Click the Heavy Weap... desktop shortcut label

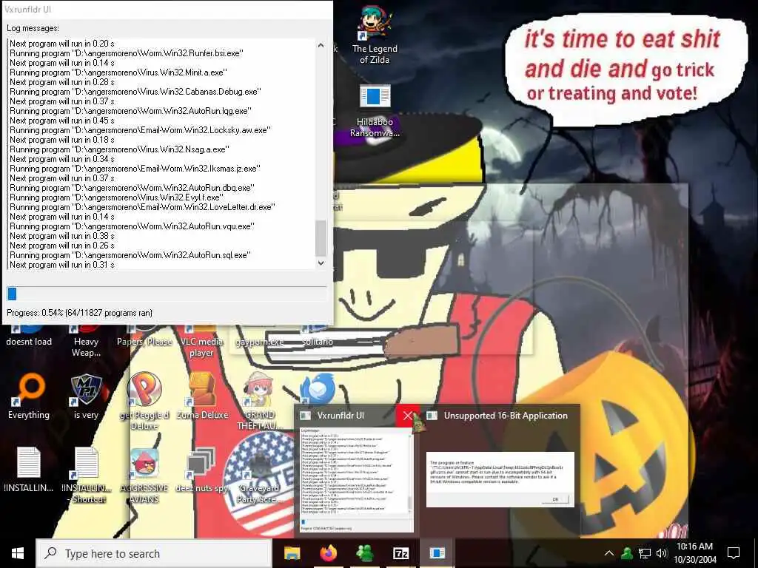tap(86, 347)
